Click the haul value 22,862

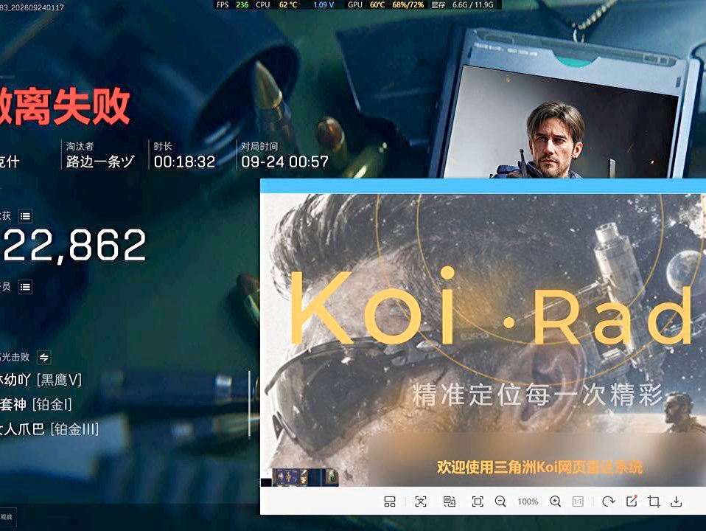click(74, 245)
